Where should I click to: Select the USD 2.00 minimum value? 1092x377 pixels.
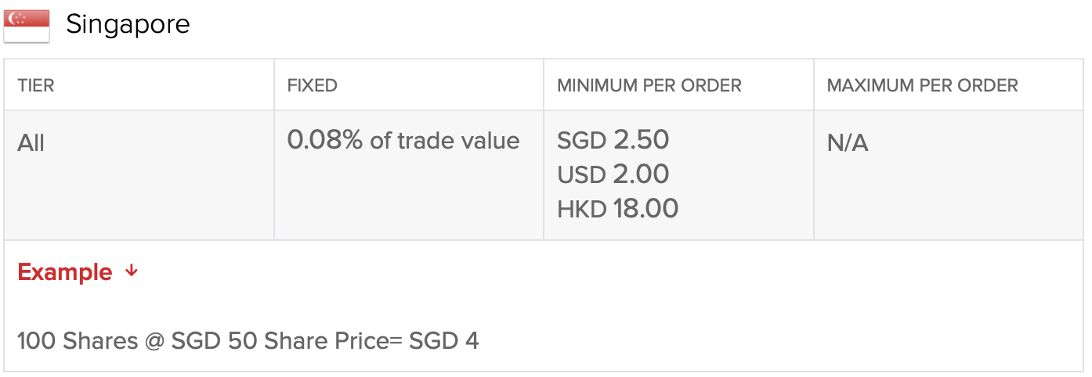[613, 174]
